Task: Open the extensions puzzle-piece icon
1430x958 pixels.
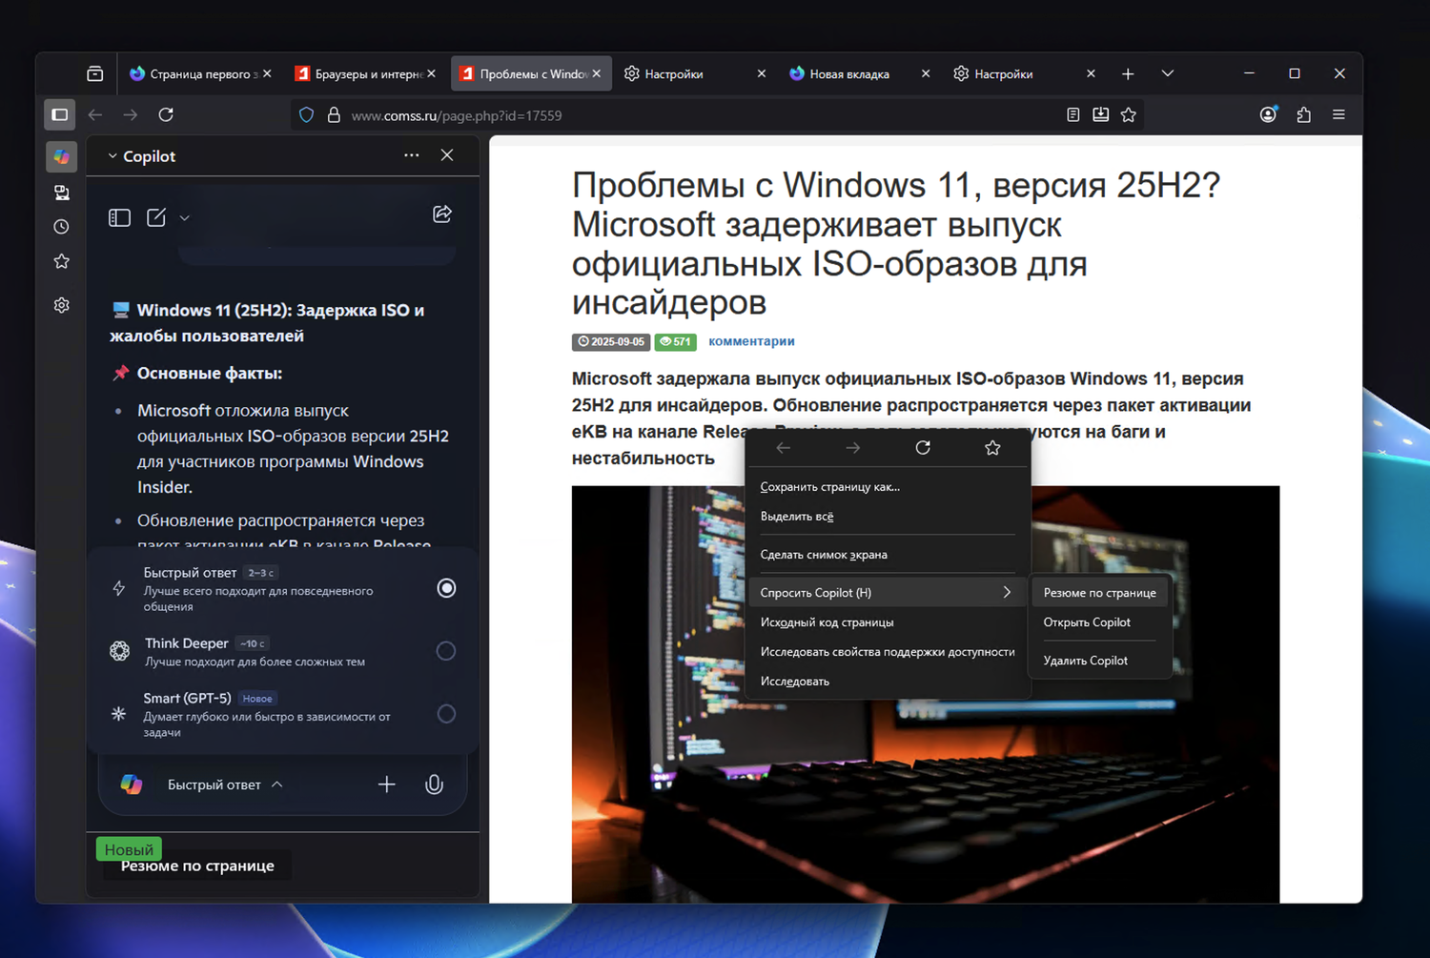Action: (x=1304, y=114)
